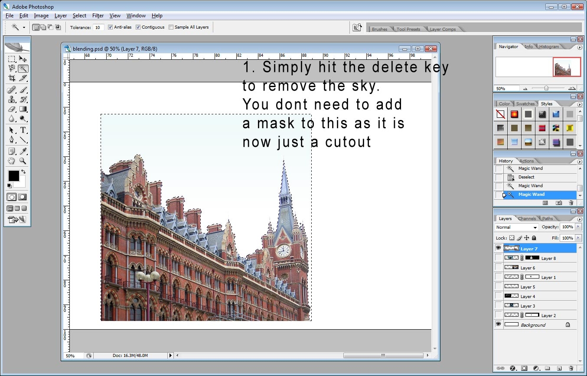Open the Tool Presets palette
Image resolution: width=587 pixels, height=376 pixels.
pos(408,29)
